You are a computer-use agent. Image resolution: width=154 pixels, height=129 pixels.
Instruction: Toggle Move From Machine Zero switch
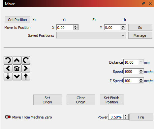[x=8, y=117]
